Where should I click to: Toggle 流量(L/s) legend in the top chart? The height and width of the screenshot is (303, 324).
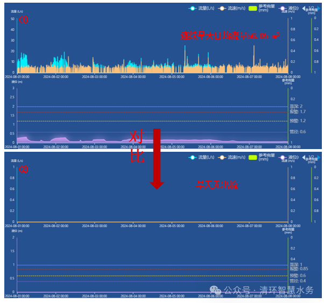click(x=203, y=8)
